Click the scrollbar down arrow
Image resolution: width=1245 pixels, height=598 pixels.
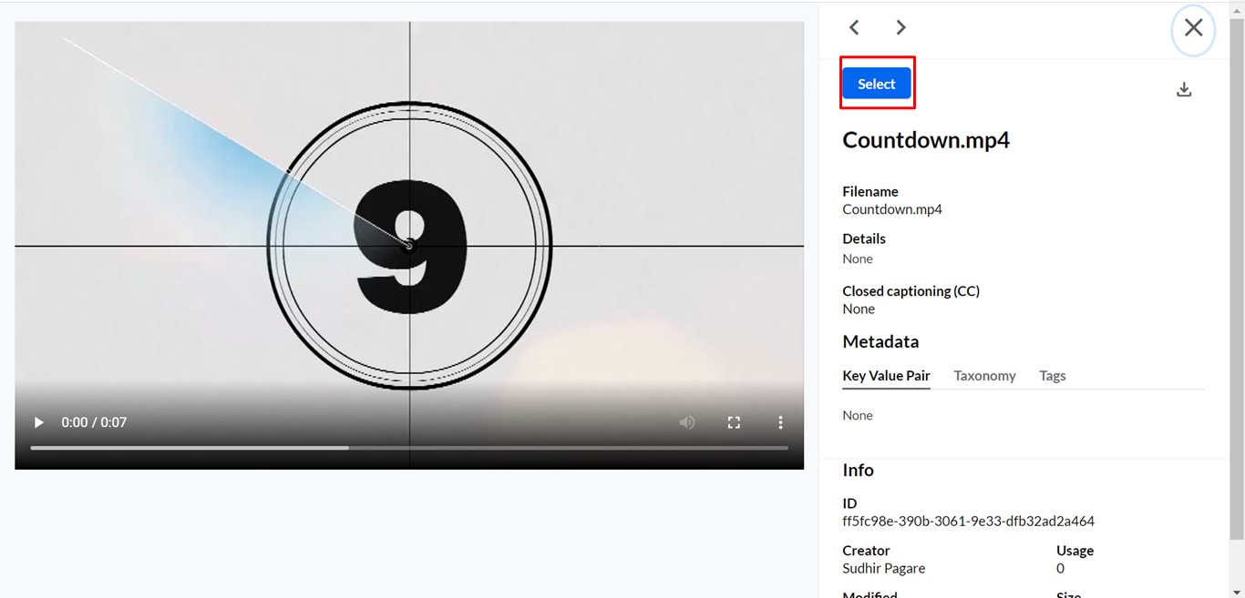pyautogui.click(x=1237, y=592)
